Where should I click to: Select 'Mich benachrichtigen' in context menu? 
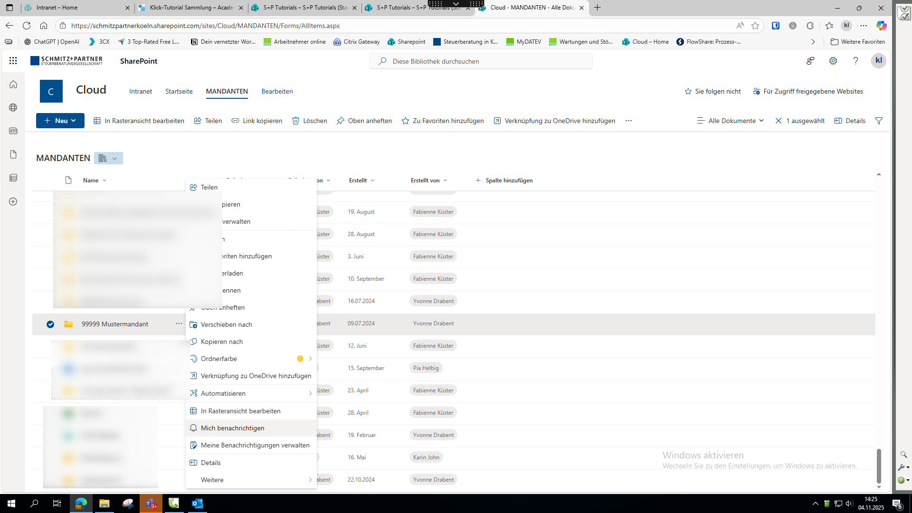[x=232, y=428]
